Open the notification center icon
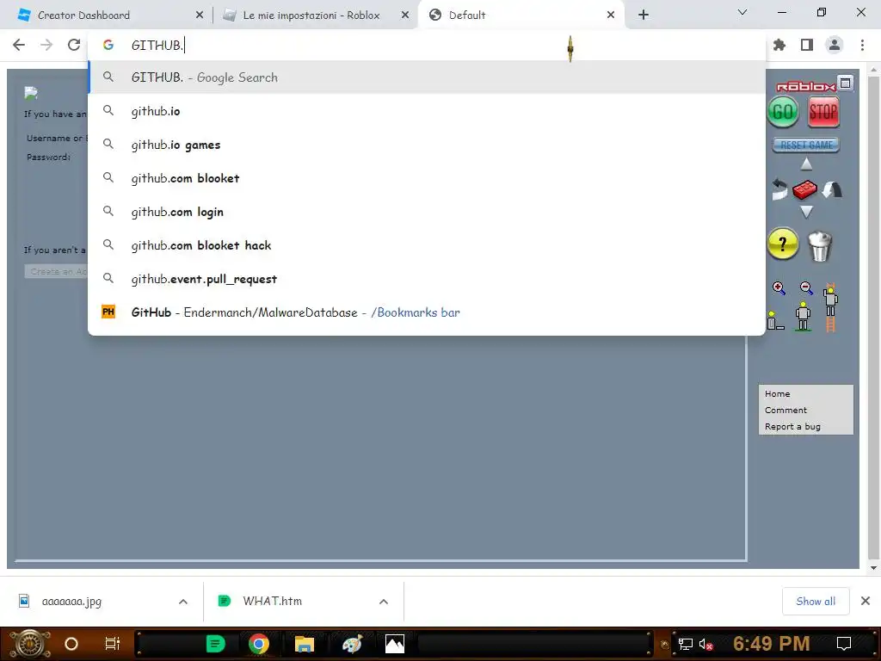Viewport: 881px width, 661px height. (844, 644)
